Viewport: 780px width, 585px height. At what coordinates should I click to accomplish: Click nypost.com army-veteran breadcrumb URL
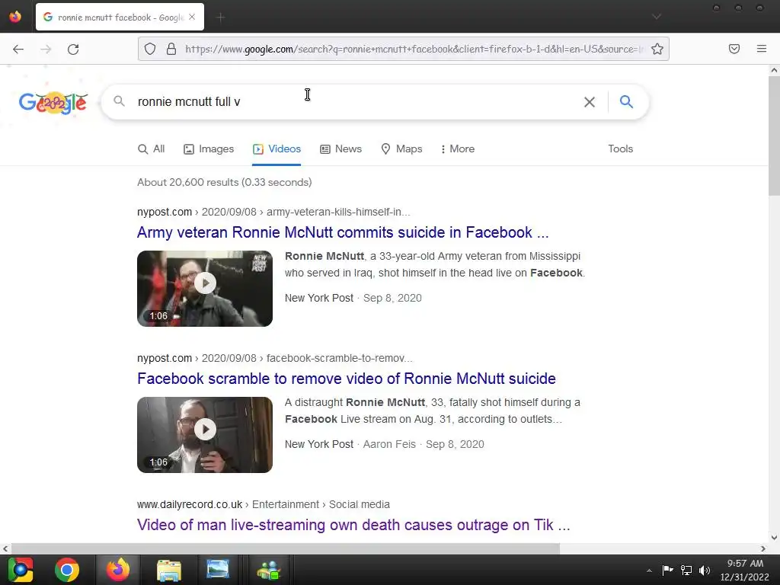(273, 212)
